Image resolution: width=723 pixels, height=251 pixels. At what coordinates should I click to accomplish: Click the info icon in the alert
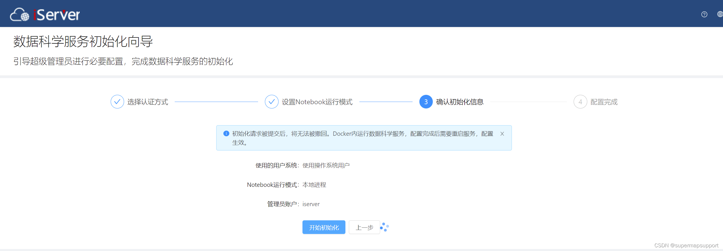226,133
